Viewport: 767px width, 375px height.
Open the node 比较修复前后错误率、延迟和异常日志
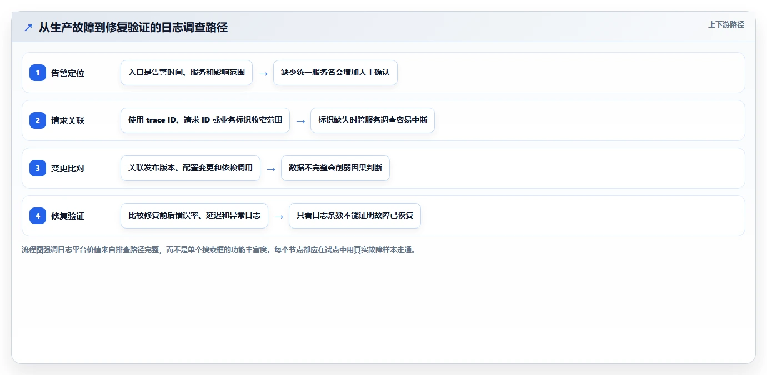(x=194, y=216)
